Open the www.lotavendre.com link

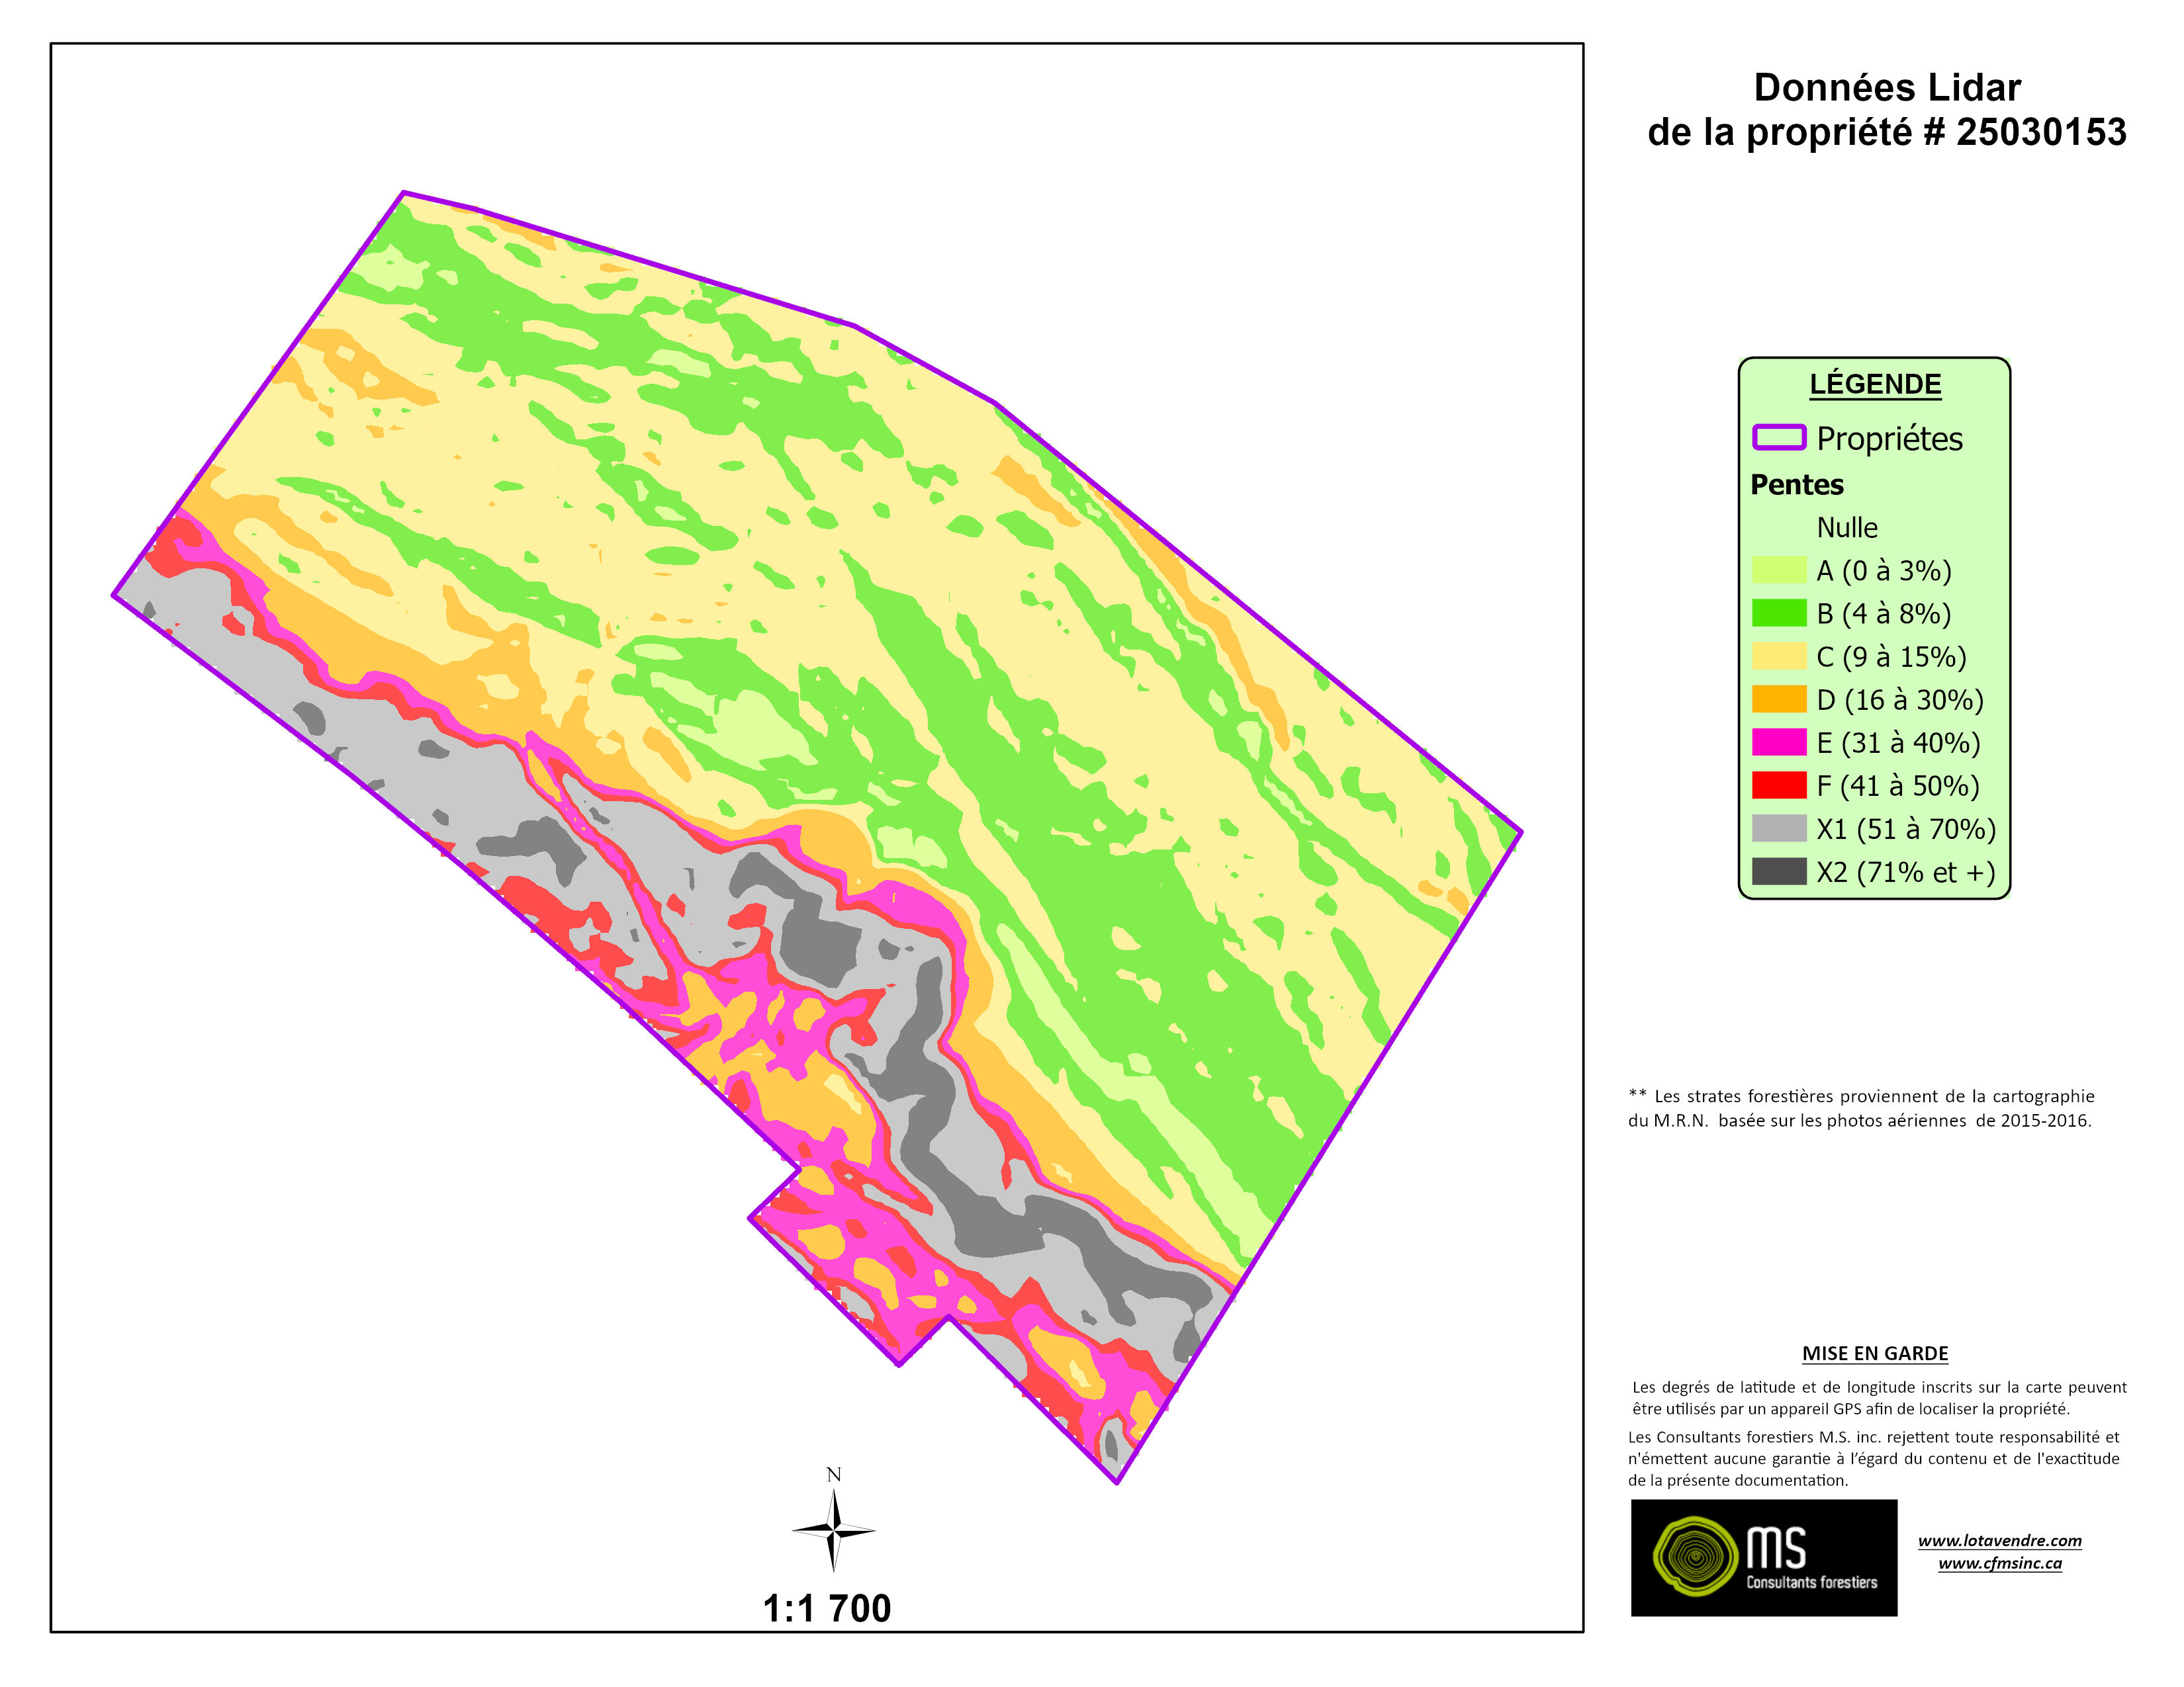(1999, 1540)
